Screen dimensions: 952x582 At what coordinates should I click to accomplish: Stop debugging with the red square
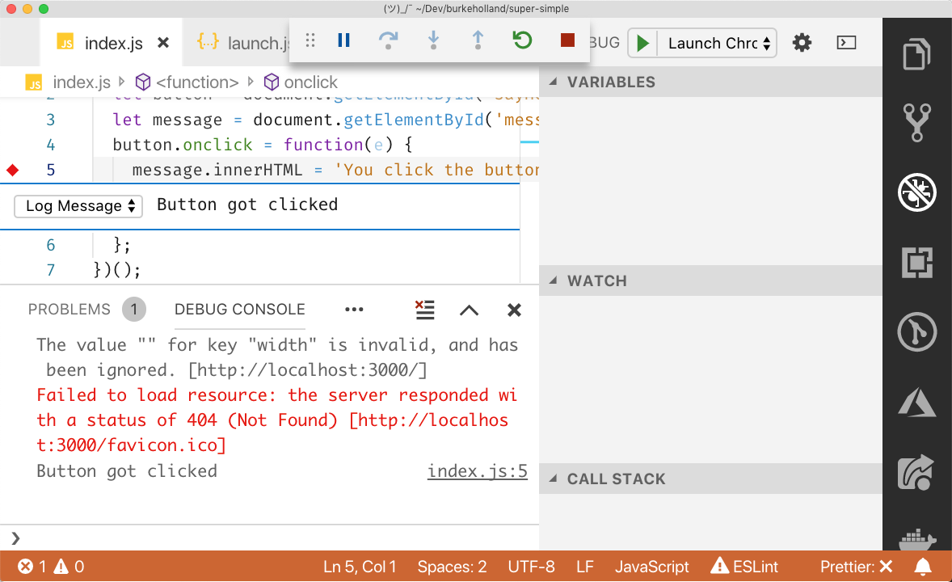click(567, 40)
